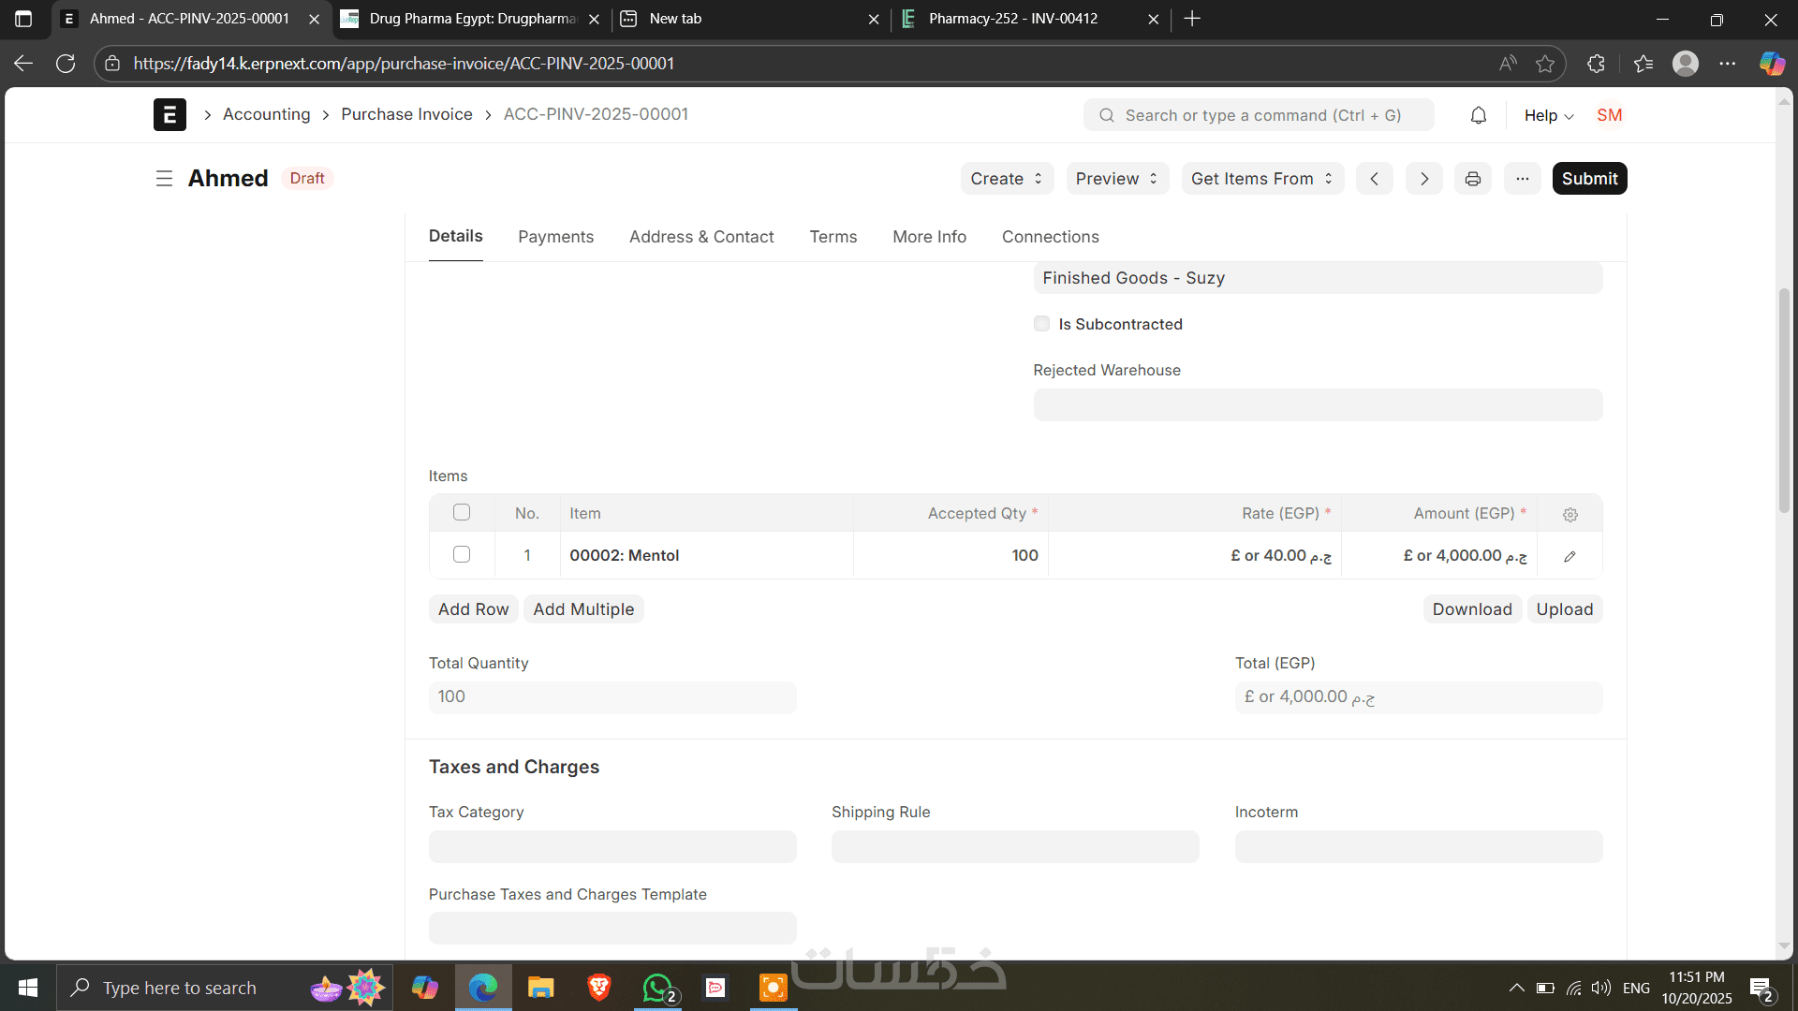Open the Preview dropdown
This screenshot has height=1011, width=1798.
pyautogui.click(x=1116, y=179)
